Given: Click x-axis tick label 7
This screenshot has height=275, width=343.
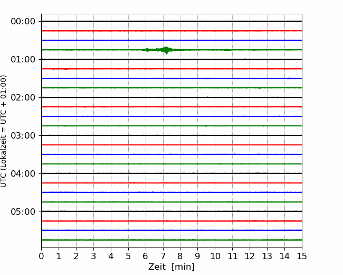Looking at the screenshot, I should (x=163, y=256).
